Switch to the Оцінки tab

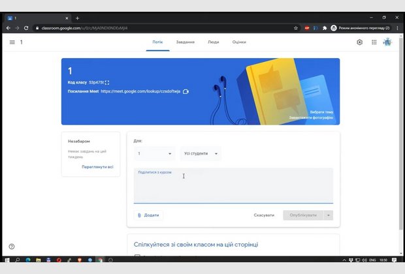click(239, 42)
